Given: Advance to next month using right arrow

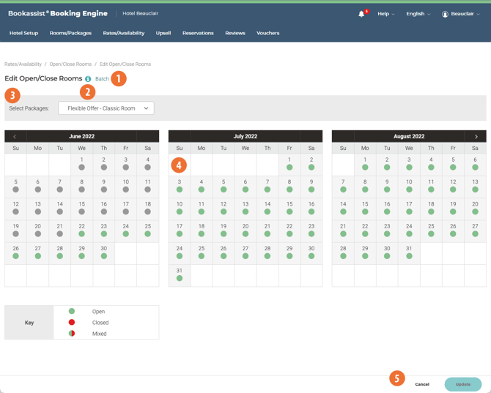Looking at the screenshot, I should point(476,136).
